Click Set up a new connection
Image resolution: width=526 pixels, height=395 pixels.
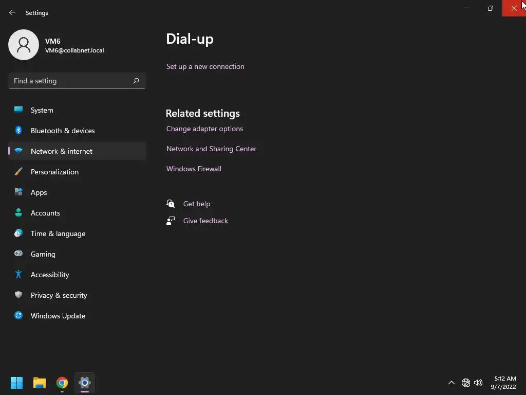(205, 66)
